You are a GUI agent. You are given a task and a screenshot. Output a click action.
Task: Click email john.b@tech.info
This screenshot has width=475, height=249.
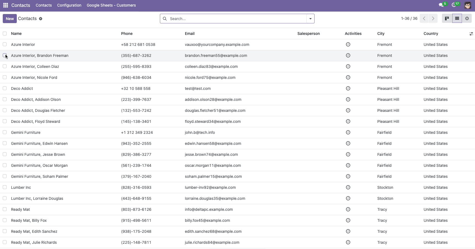(x=200, y=132)
